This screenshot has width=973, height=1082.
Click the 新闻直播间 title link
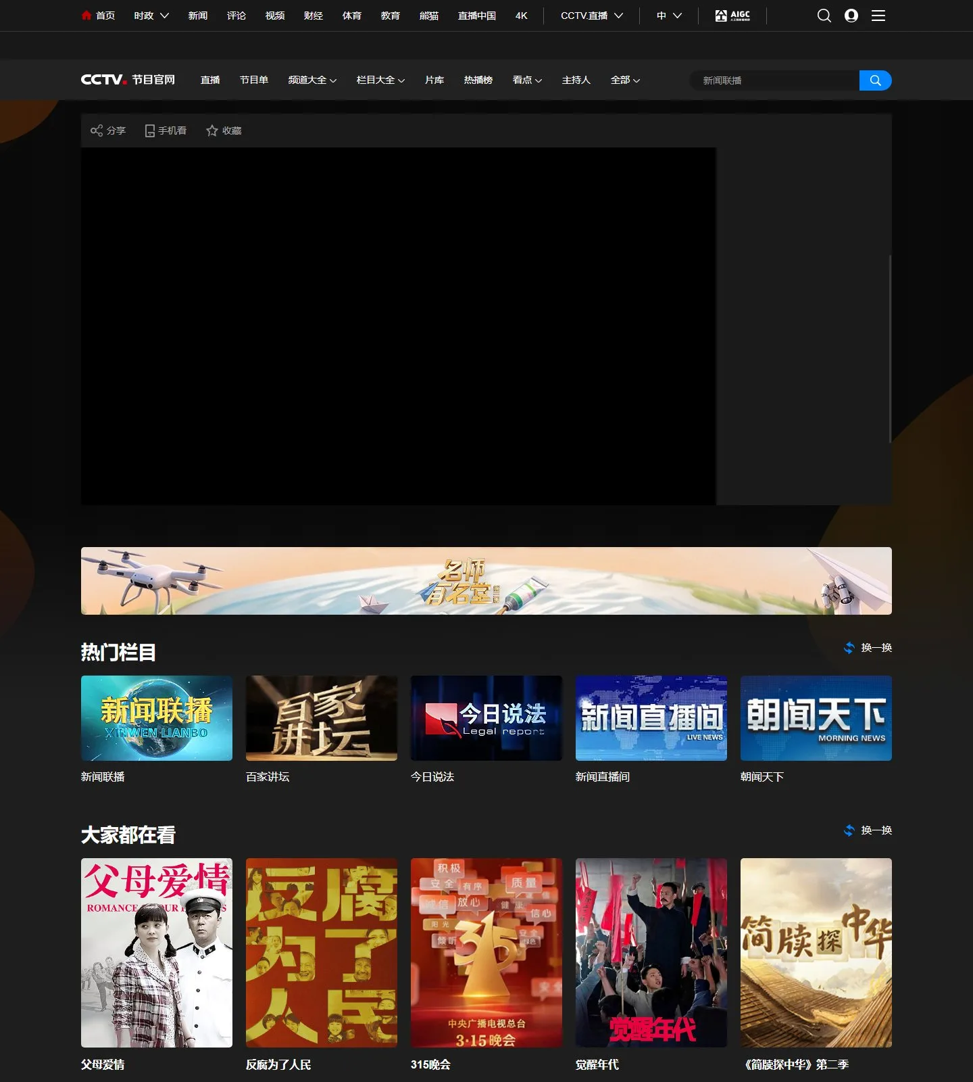tap(603, 777)
